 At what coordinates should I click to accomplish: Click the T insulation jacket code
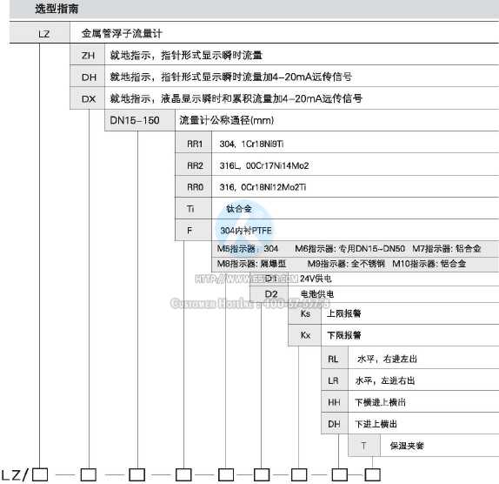click(x=364, y=446)
